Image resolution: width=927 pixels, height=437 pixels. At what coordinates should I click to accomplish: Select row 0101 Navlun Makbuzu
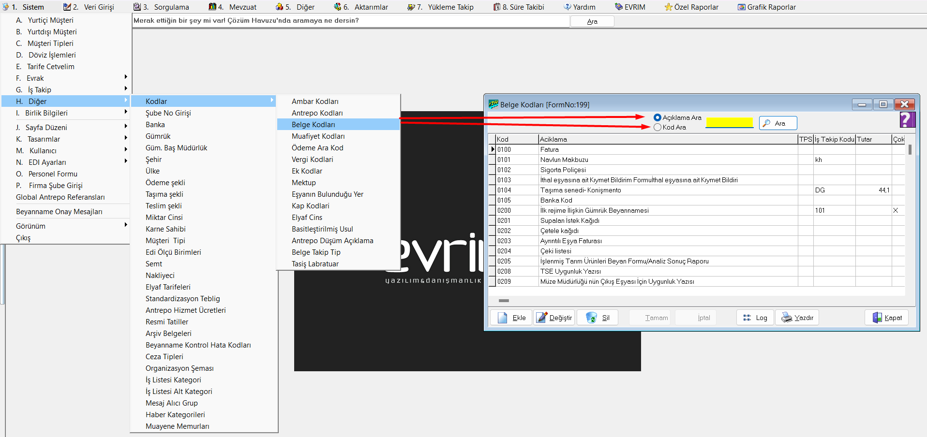click(697, 160)
